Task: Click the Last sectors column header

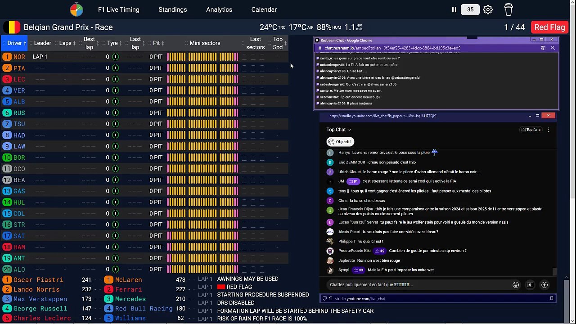Action: pyautogui.click(x=255, y=43)
